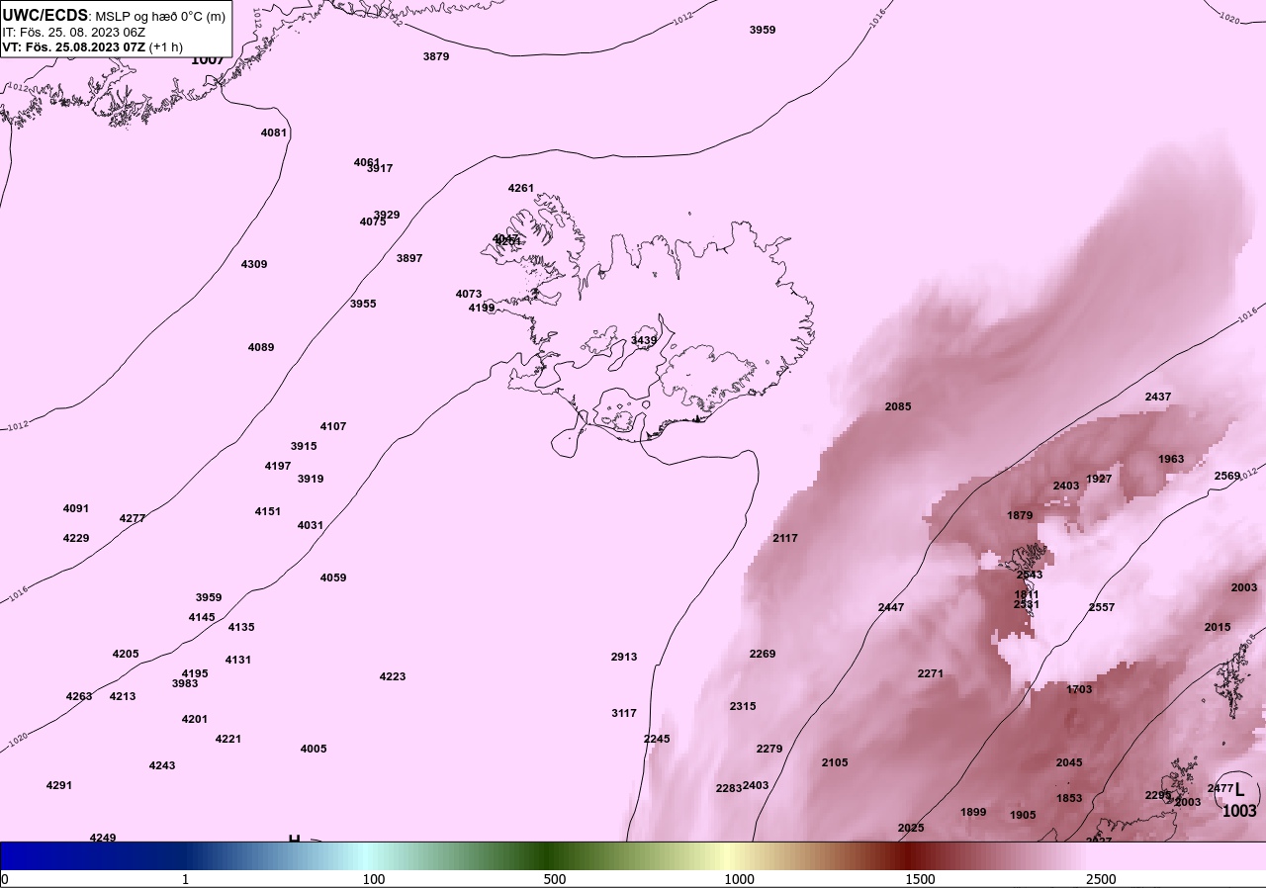Image resolution: width=1266 pixels, height=888 pixels.
Task: Click the 2271 height value
Action: pyautogui.click(x=931, y=673)
